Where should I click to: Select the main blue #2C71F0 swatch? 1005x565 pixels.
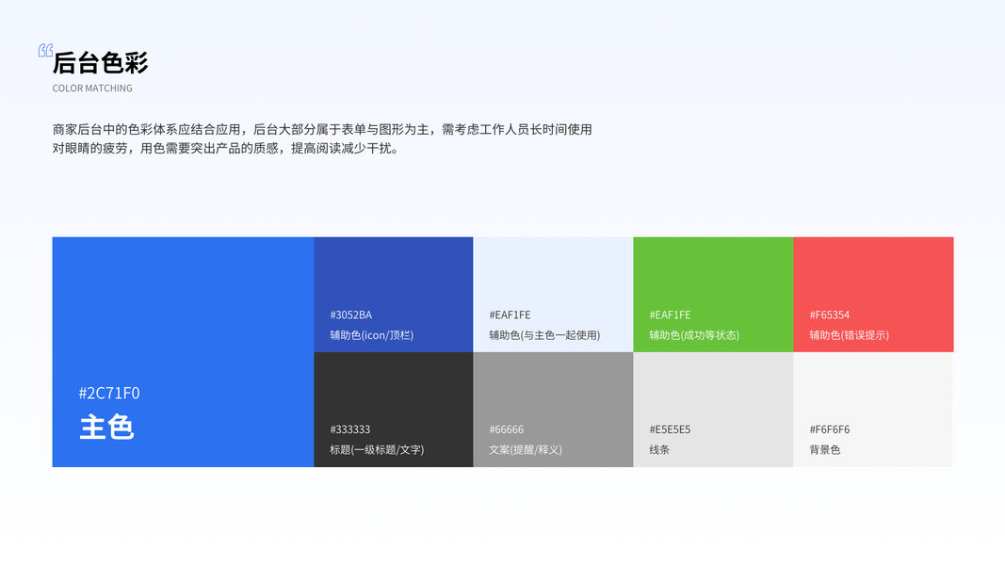coord(184,351)
